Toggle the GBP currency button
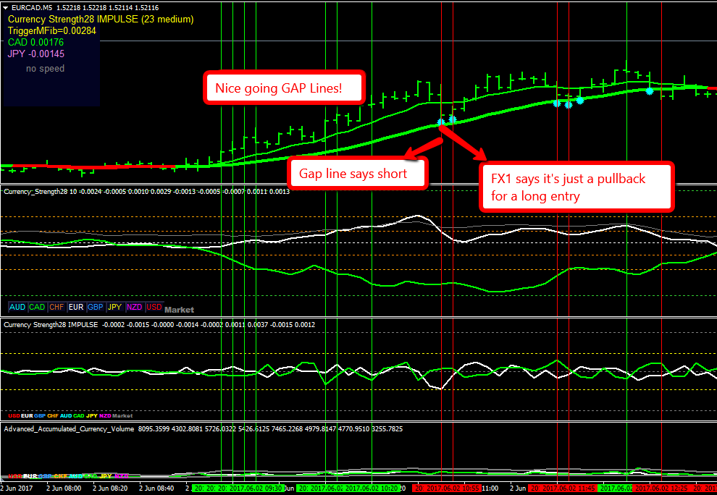The width and height of the screenshot is (717, 495). click(95, 307)
